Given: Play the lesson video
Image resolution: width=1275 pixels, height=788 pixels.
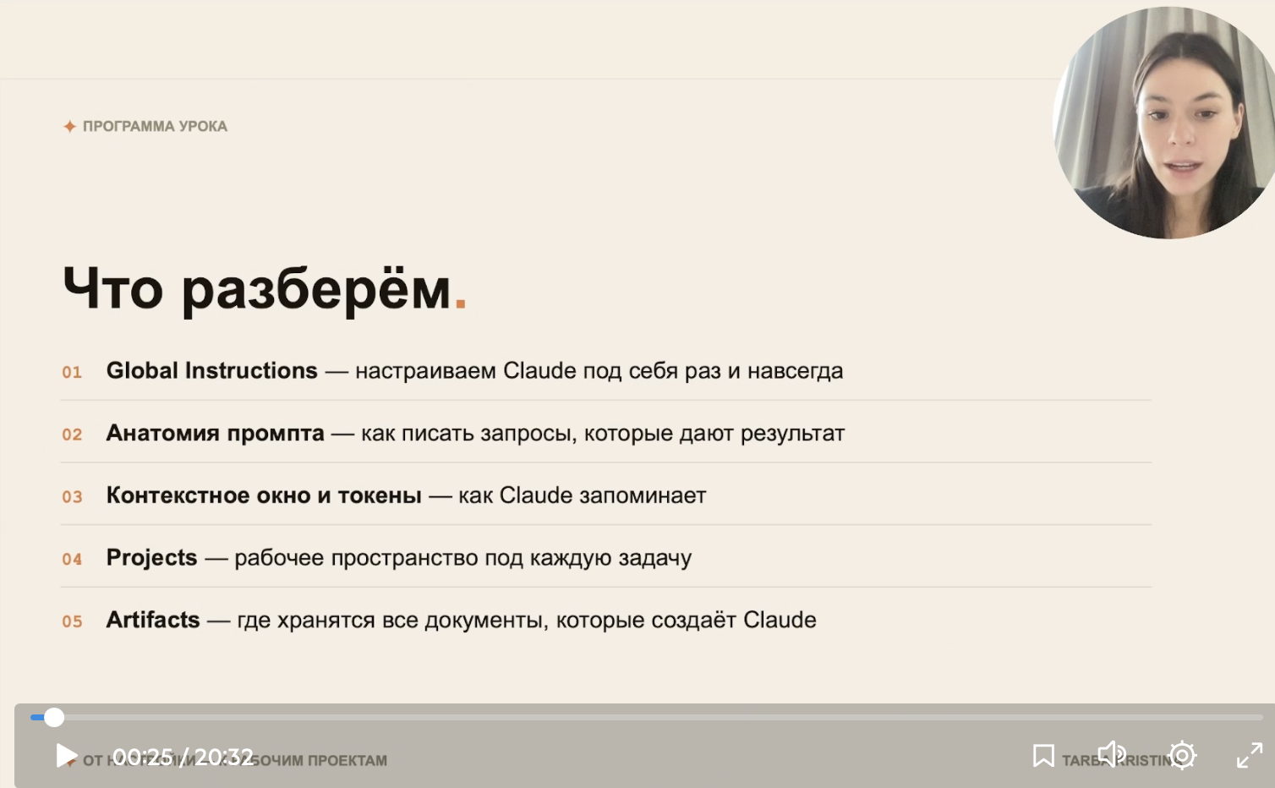Looking at the screenshot, I should click(67, 755).
